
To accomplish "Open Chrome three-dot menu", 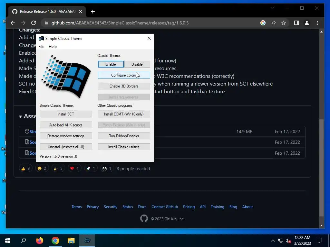I will click(x=317, y=23).
